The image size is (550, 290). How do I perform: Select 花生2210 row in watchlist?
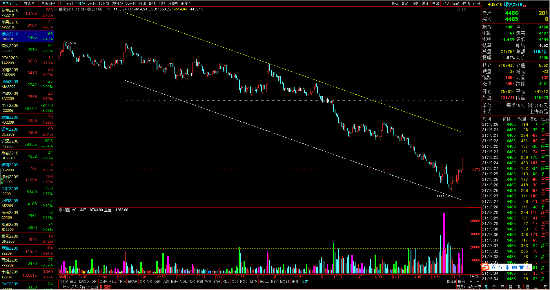point(27,13)
